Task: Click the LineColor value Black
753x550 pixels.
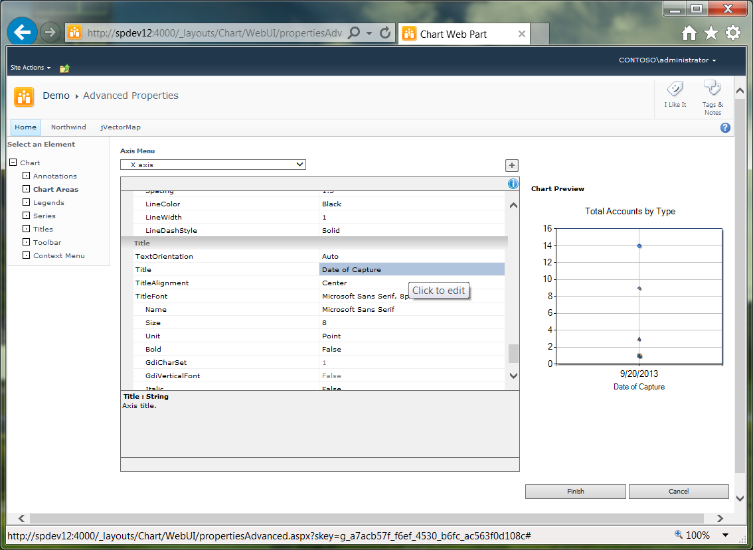Action: [412, 204]
